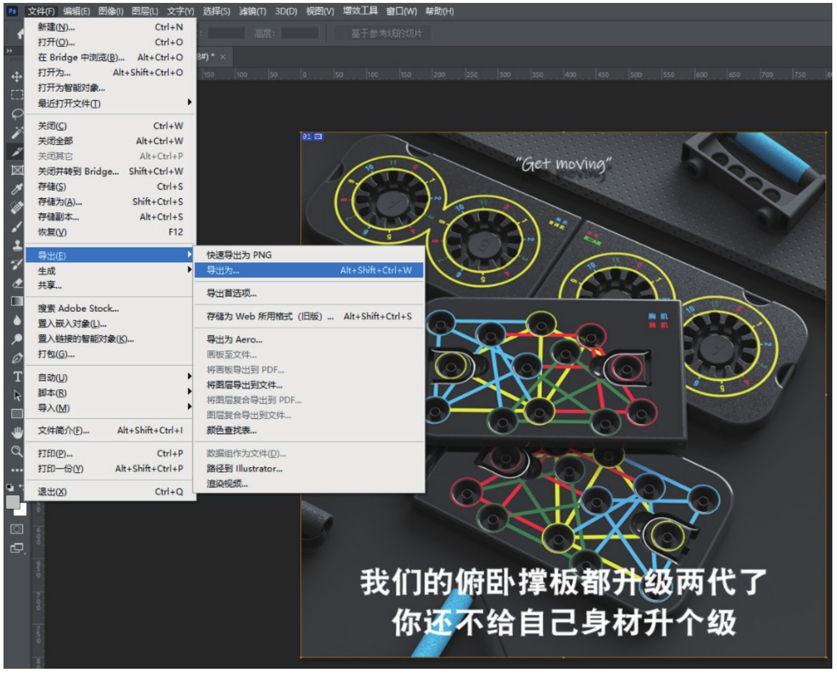Select the Brush tool

[x=17, y=226]
